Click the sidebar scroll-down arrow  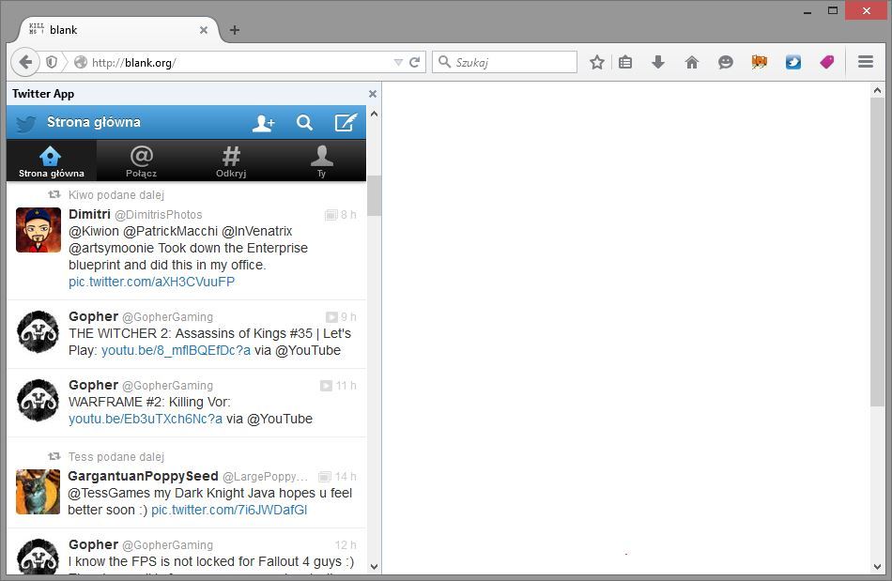point(374,567)
